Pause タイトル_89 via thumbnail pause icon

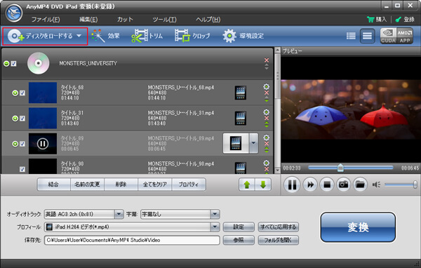(x=43, y=144)
